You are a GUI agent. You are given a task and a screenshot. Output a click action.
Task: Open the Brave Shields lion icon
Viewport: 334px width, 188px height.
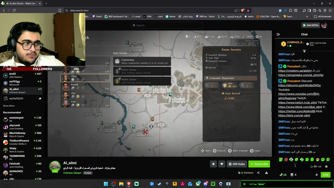(242, 10)
